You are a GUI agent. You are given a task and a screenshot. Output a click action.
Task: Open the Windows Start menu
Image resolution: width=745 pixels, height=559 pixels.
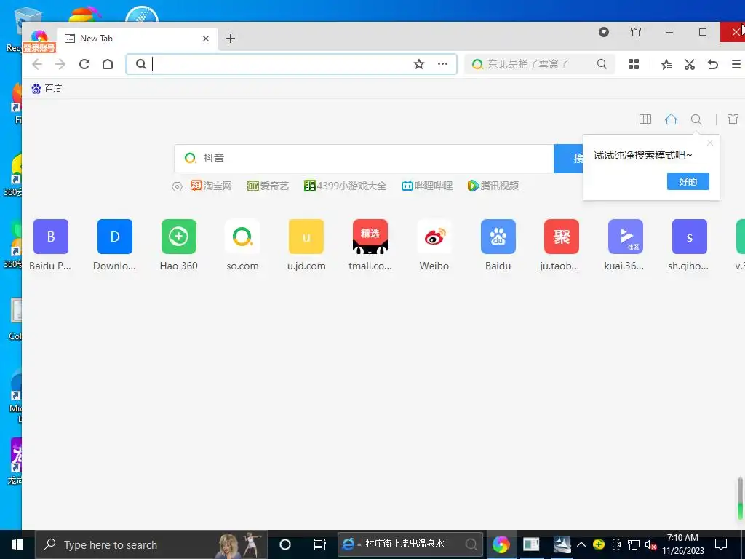(17, 544)
